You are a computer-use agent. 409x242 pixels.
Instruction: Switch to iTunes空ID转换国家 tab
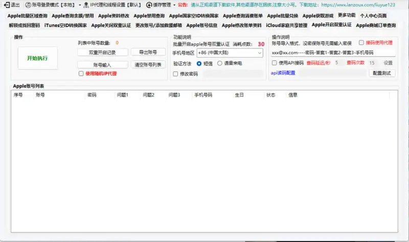tap(65, 25)
